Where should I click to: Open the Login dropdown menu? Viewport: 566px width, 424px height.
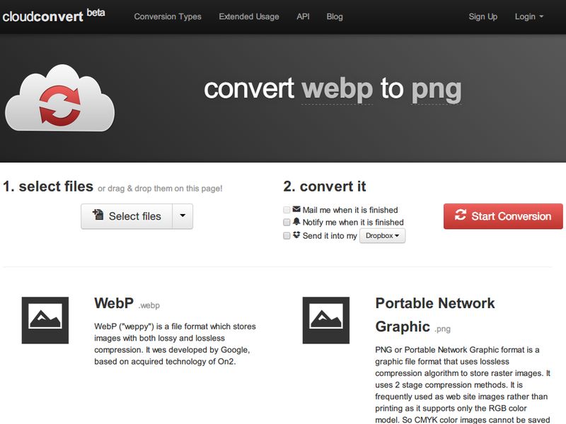tap(529, 16)
